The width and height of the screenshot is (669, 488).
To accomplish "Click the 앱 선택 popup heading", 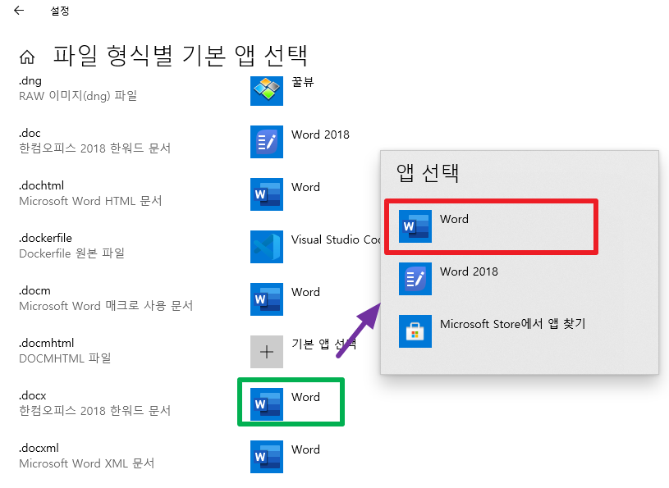I will click(428, 172).
